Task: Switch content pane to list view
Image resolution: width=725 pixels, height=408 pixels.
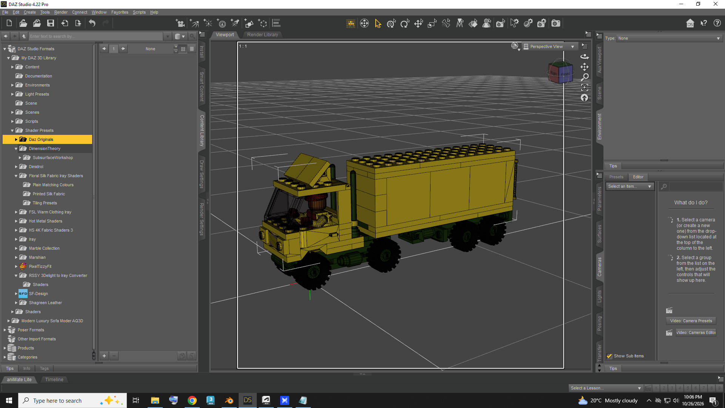Action: coord(192,49)
